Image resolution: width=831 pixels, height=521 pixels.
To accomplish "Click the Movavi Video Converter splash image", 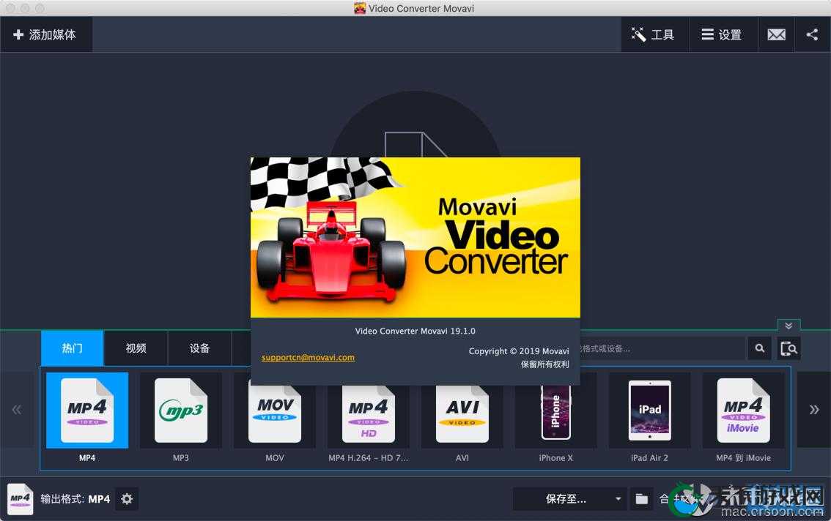I will pyautogui.click(x=415, y=237).
